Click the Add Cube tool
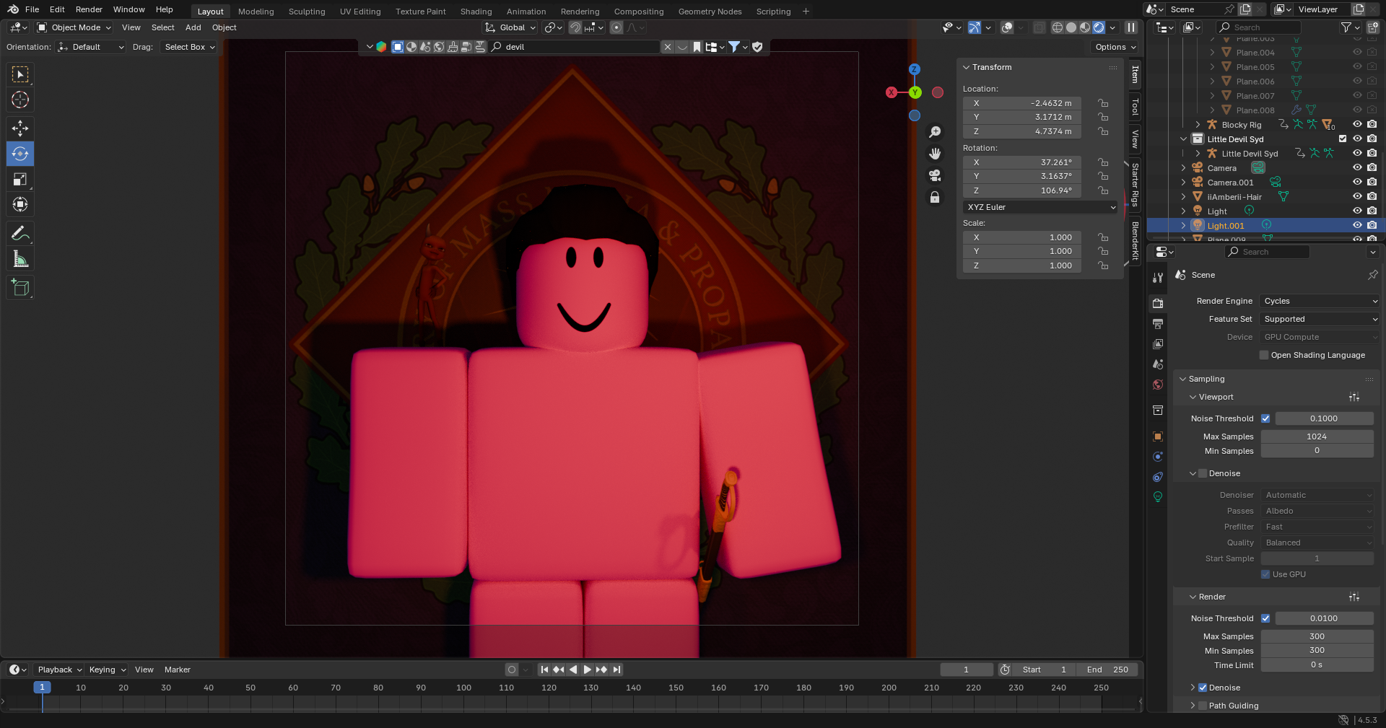Viewport: 1386px width, 728px height. pyautogui.click(x=20, y=288)
